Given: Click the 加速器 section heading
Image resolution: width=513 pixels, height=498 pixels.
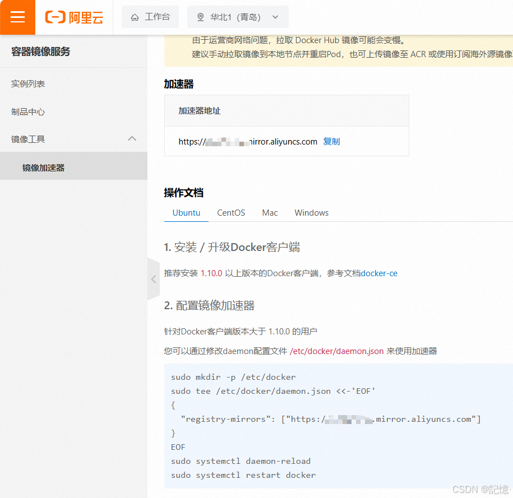Looking at the screenshot, I should [x=179, y=84].
